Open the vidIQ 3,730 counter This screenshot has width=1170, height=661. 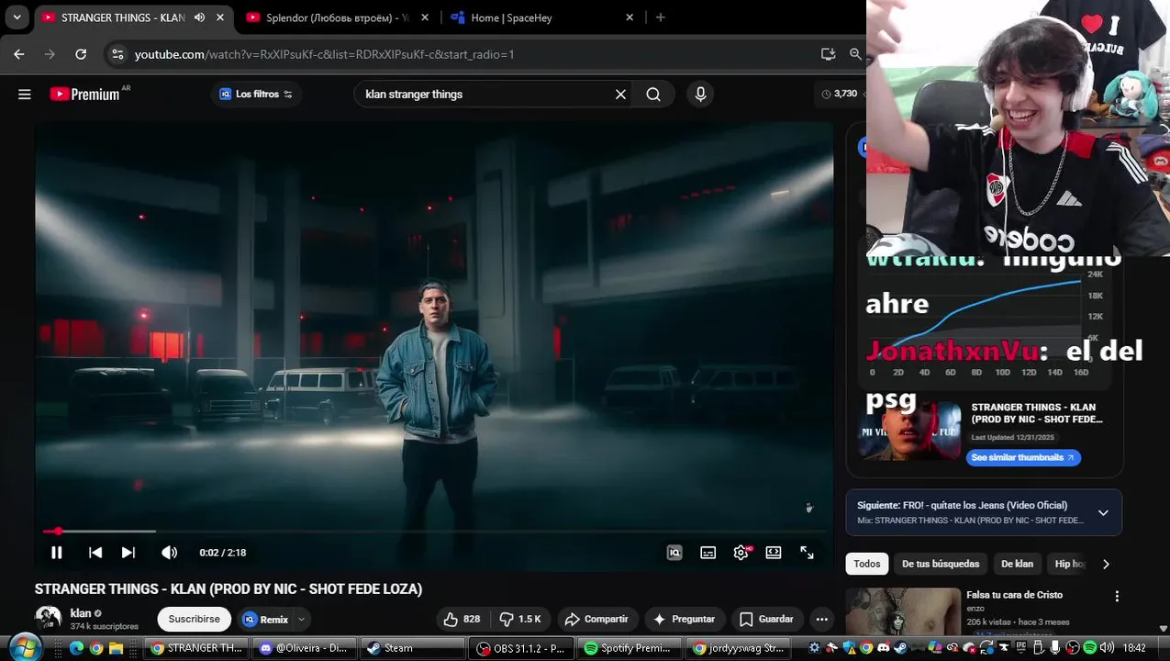tap(840, 94)
